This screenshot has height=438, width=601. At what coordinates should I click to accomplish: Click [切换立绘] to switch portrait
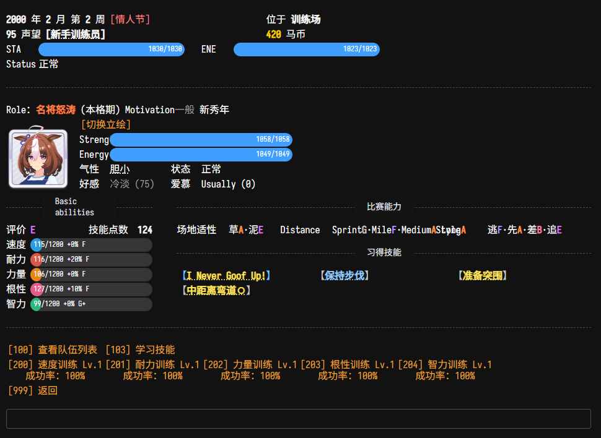coord(106,124)
